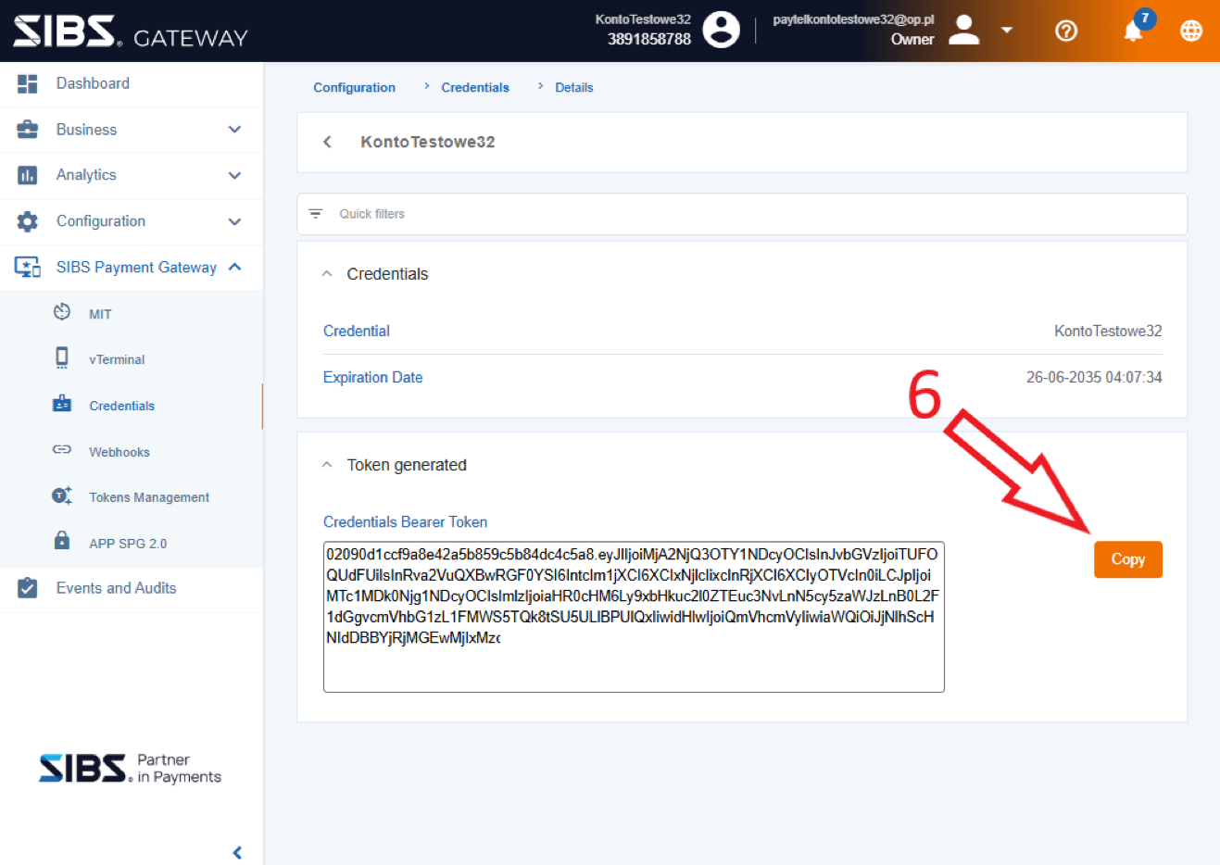Collapse the Token generated section
This screenshot has width=1220, height=865.
click(327, 465)
